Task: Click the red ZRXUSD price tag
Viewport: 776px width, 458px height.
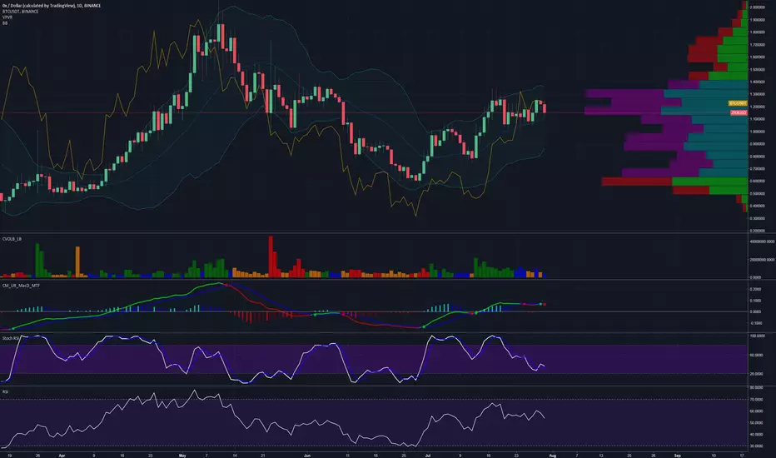Action: [x=739, y=113]
